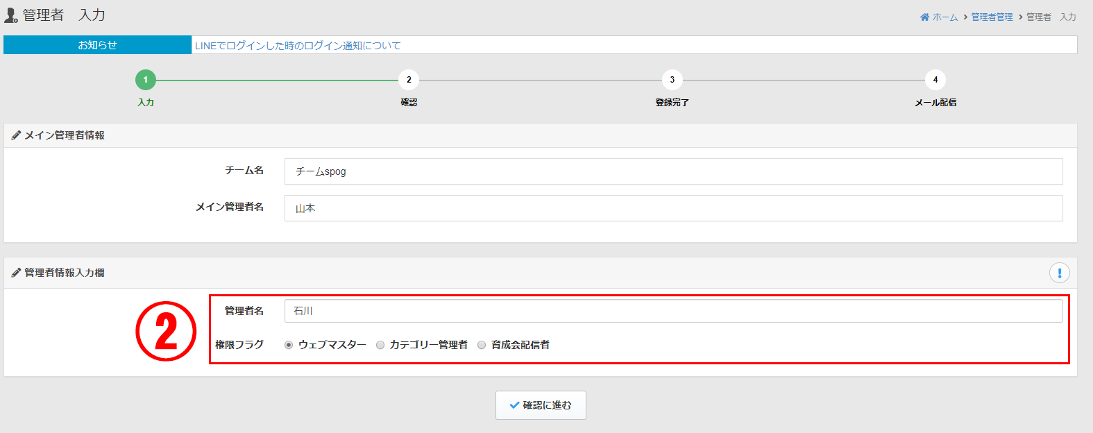Click the user icon beside 管理者 入力 title

pyautogui.click(x=11, y=15)
